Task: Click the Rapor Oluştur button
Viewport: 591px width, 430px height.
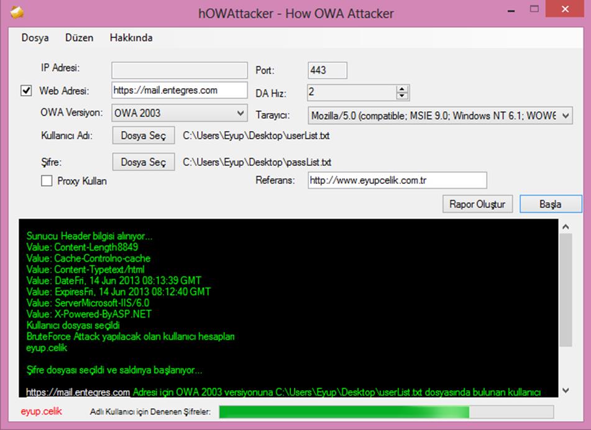Action: [477, 204]
